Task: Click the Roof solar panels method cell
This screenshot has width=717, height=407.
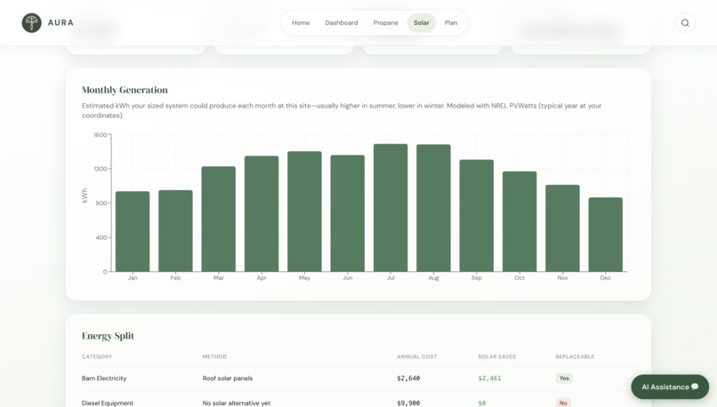Action: 228,379
